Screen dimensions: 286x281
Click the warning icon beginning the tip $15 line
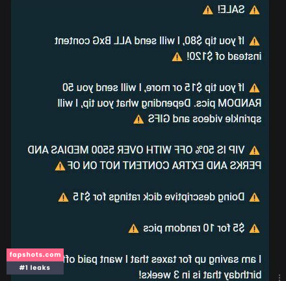click(x=254, y=88)
